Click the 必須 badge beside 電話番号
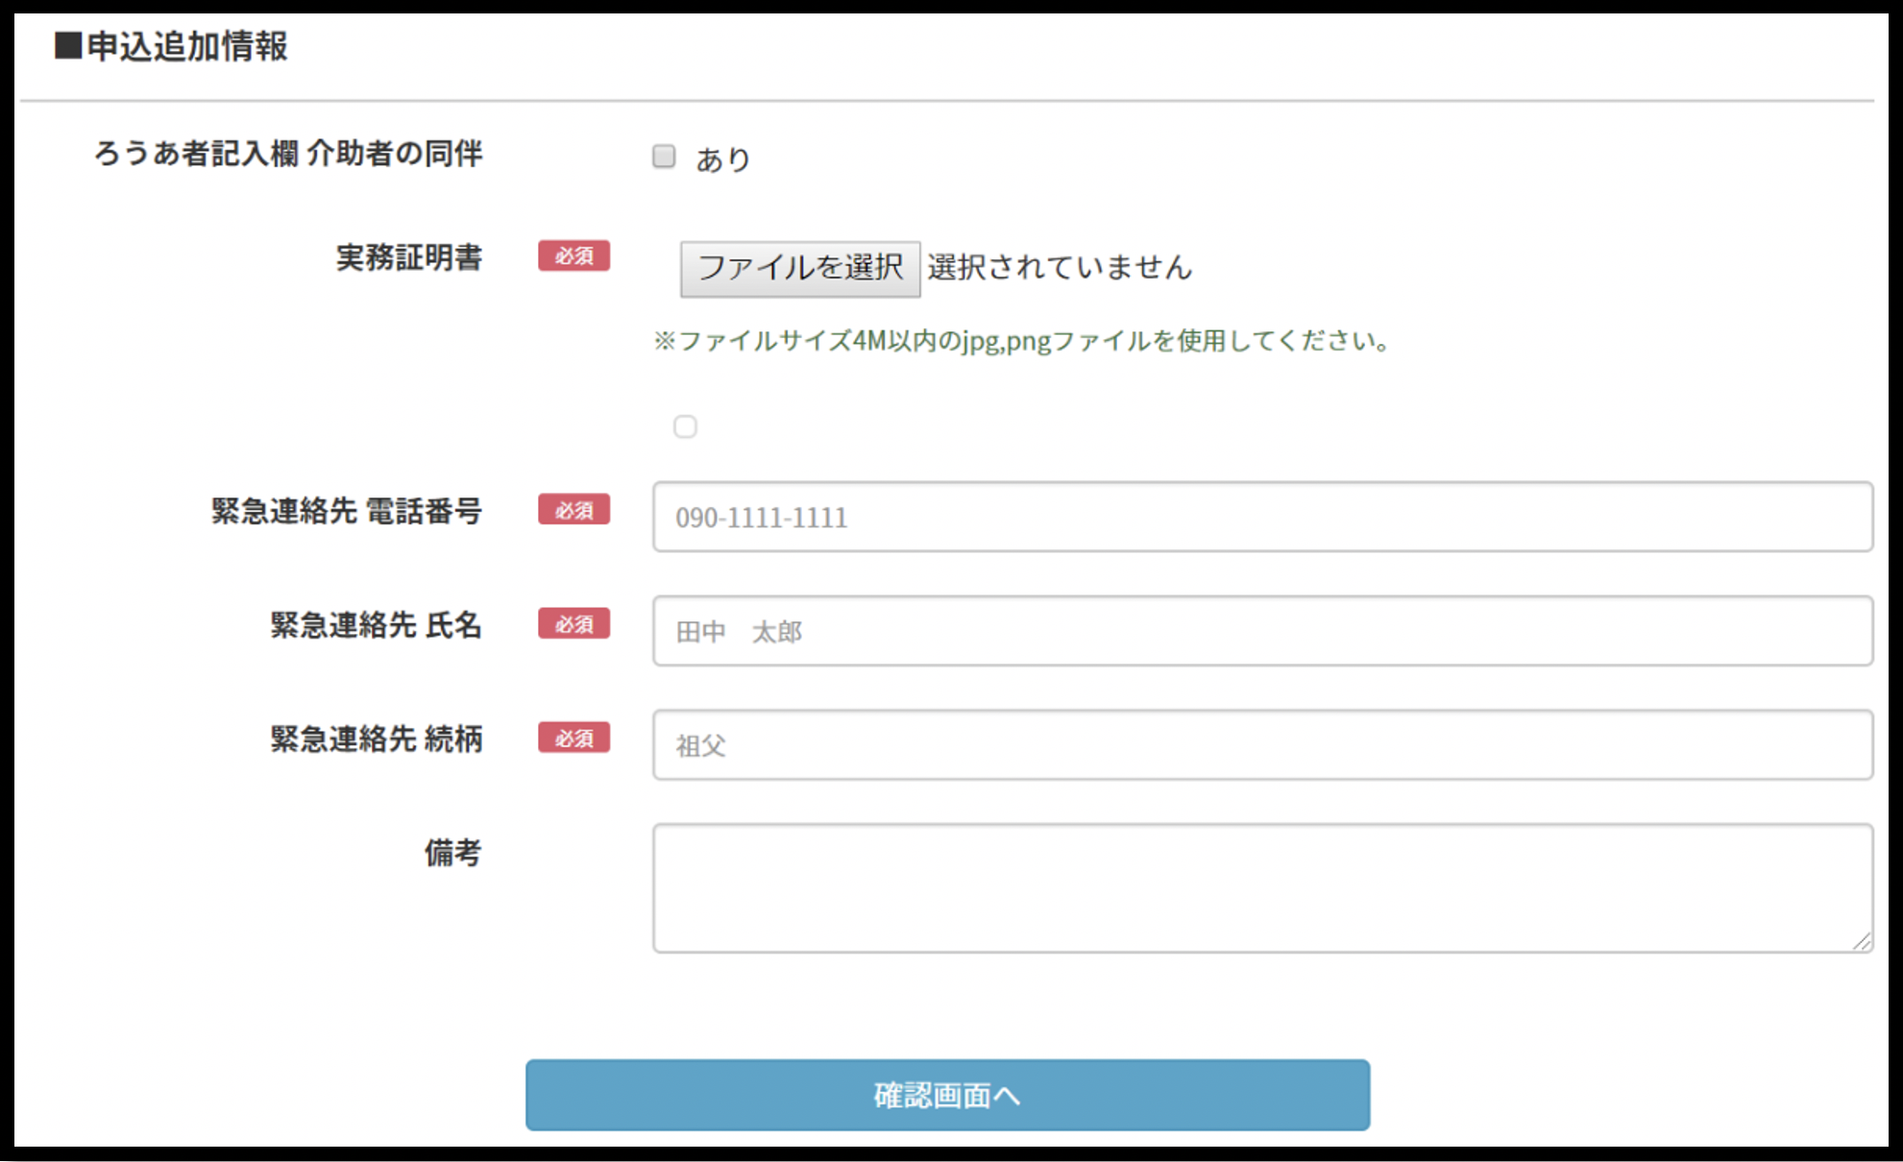This screenshot has height=1162, width=1903. (x=573, y=510)
